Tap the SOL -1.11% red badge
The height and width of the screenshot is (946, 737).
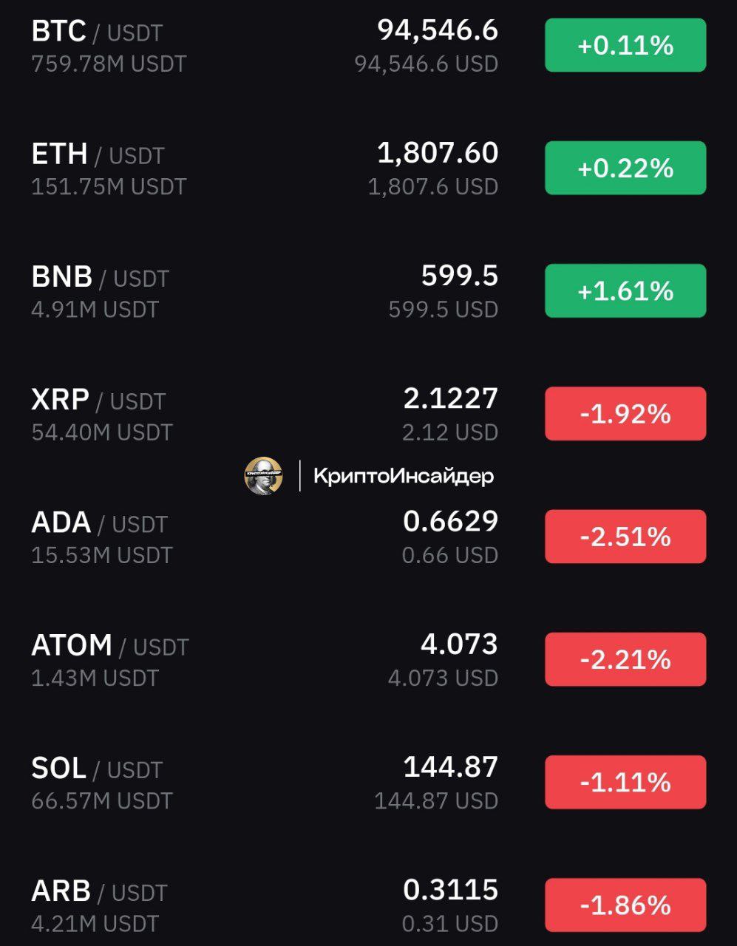(x=625, y=781)
